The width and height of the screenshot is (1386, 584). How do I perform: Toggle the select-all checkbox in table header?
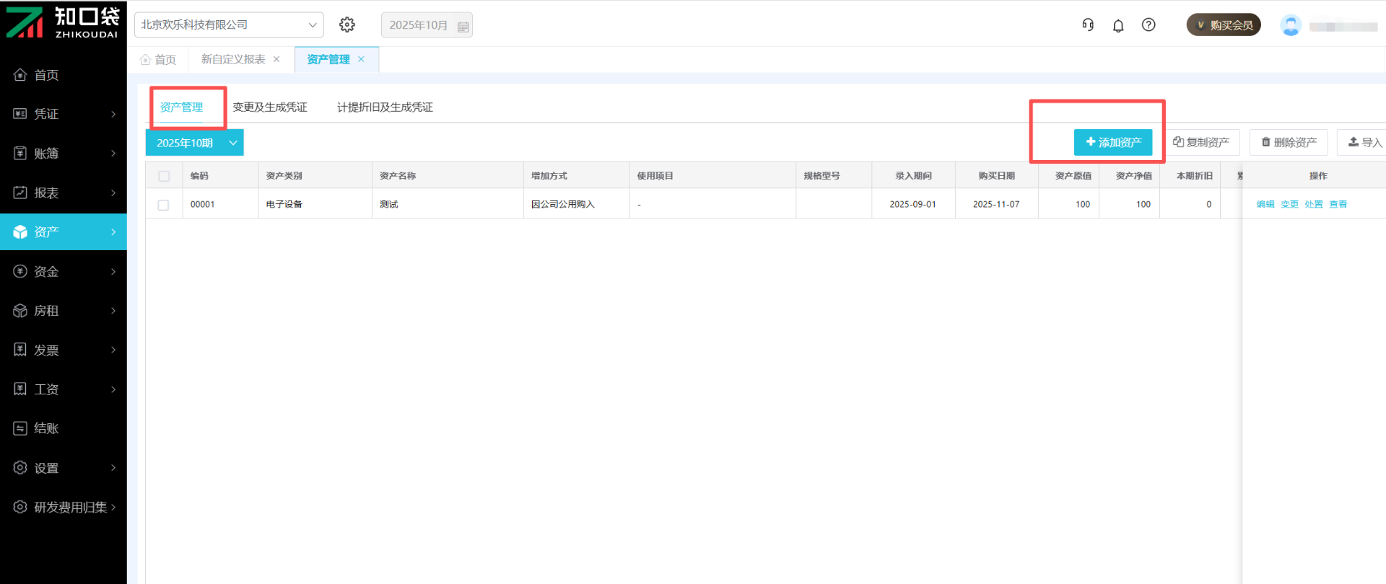click(x=164, y=176)
